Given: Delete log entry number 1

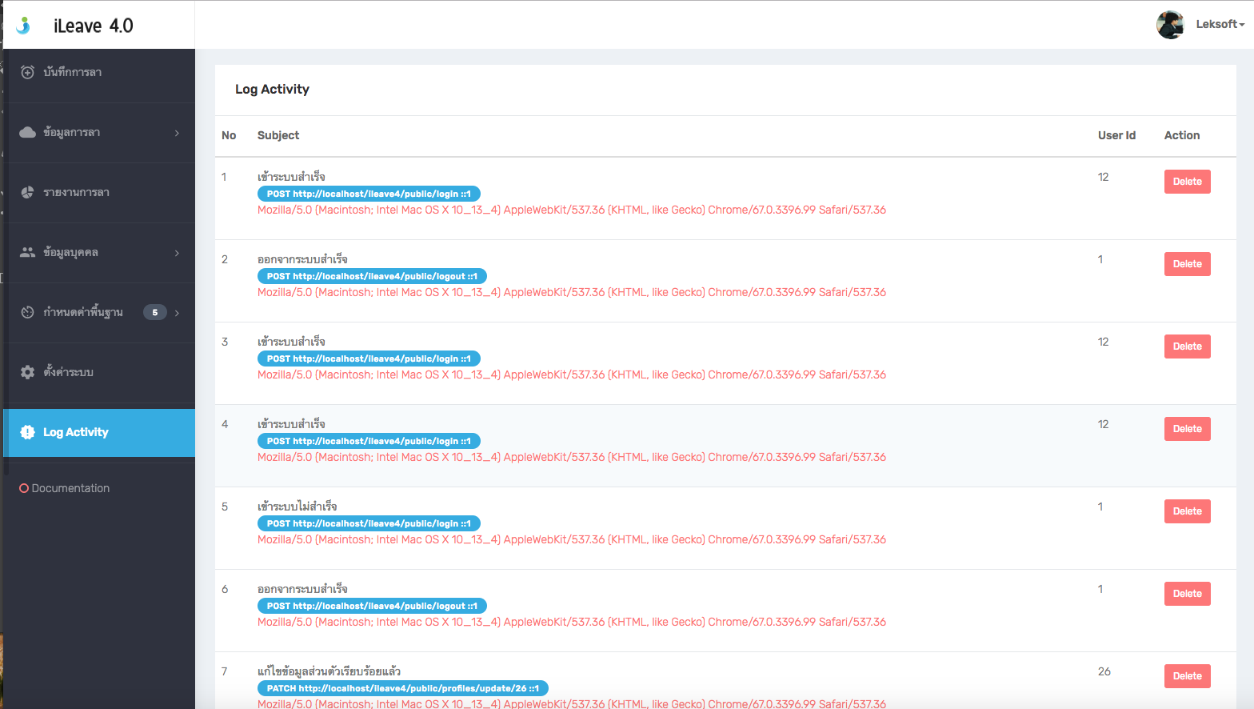Looking at the screenshot, I should coord(1187,182).
